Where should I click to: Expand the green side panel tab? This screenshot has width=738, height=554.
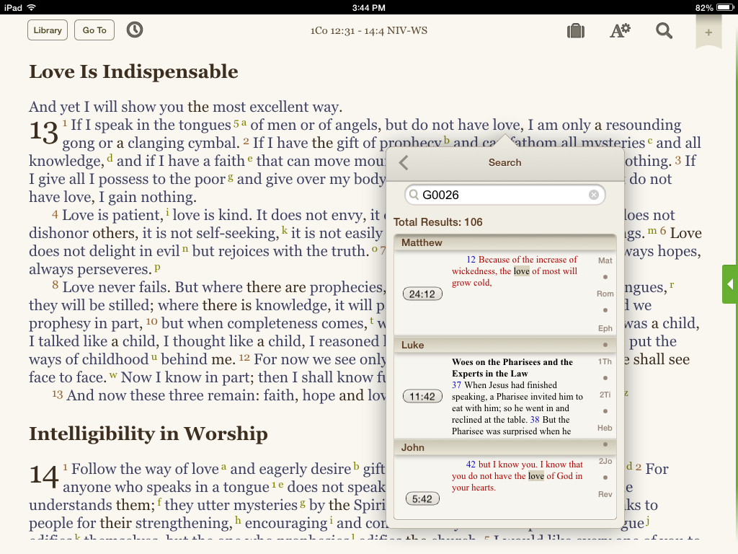[730, 284]
